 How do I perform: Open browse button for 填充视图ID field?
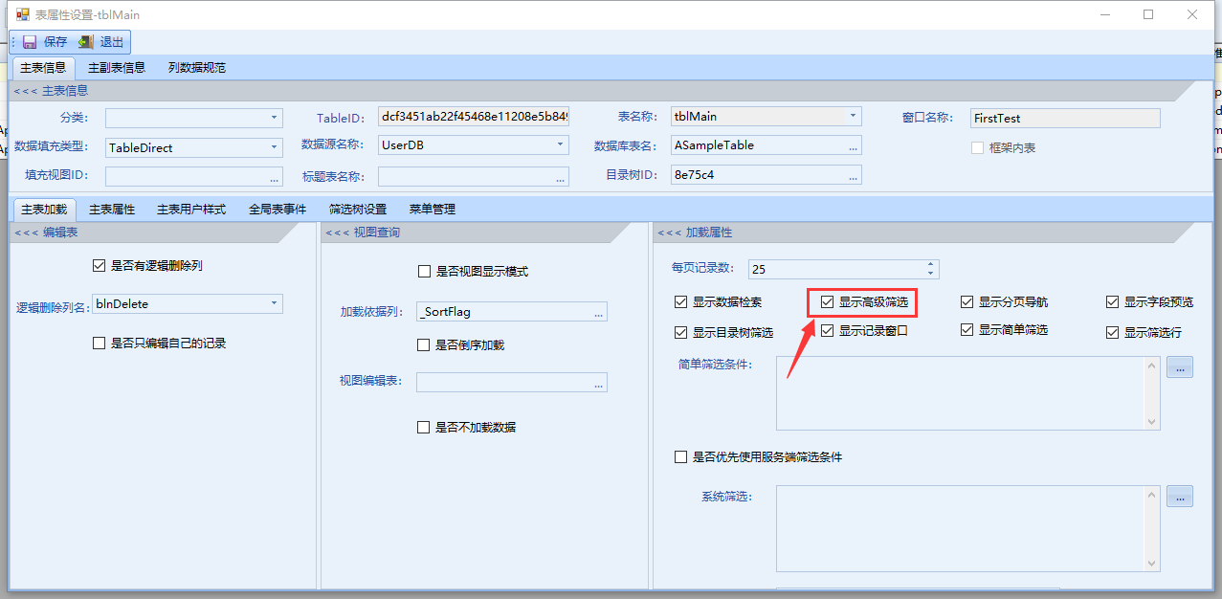coord(275,176)
